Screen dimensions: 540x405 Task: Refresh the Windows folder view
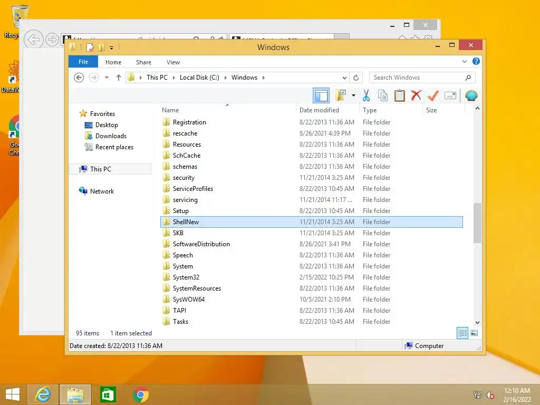click(356, 78)
